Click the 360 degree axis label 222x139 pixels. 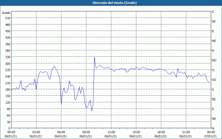(8, 51)
